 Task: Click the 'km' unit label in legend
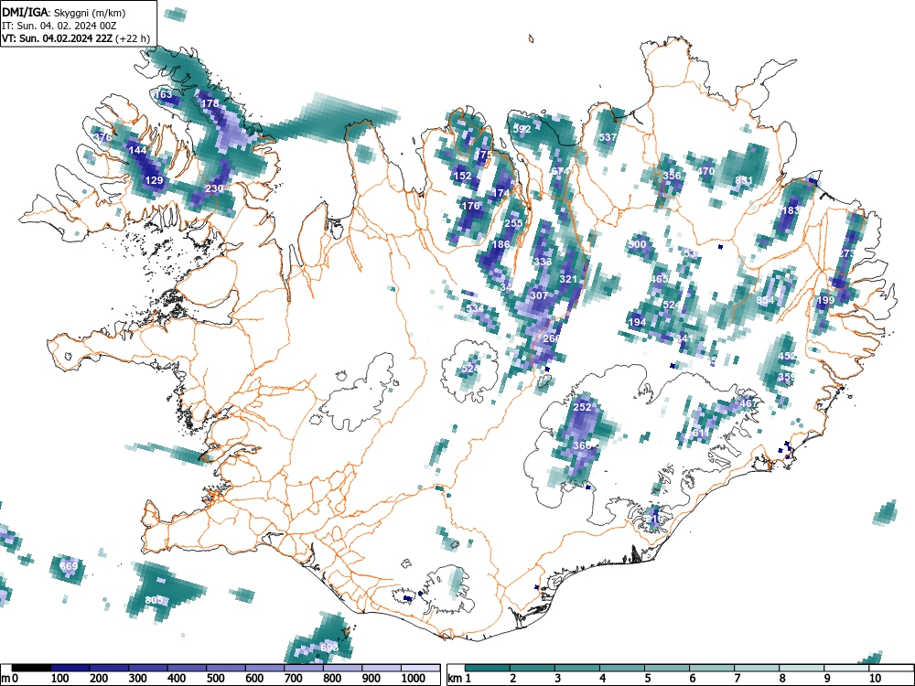456,679
